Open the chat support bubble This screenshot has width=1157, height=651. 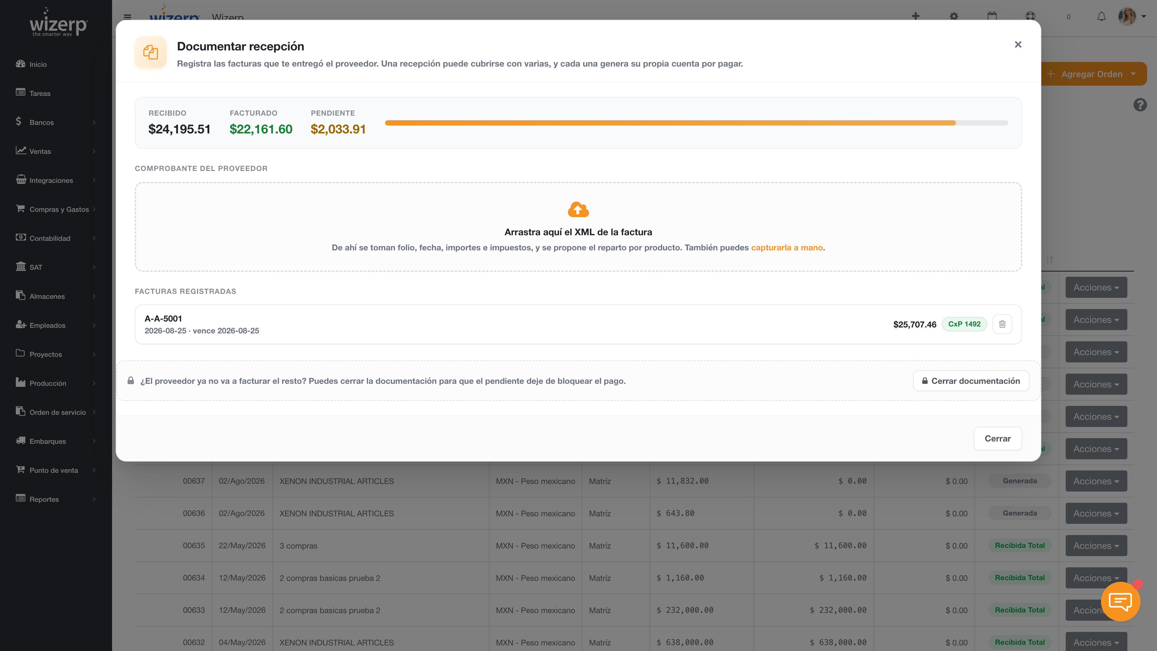[1120, 601]
